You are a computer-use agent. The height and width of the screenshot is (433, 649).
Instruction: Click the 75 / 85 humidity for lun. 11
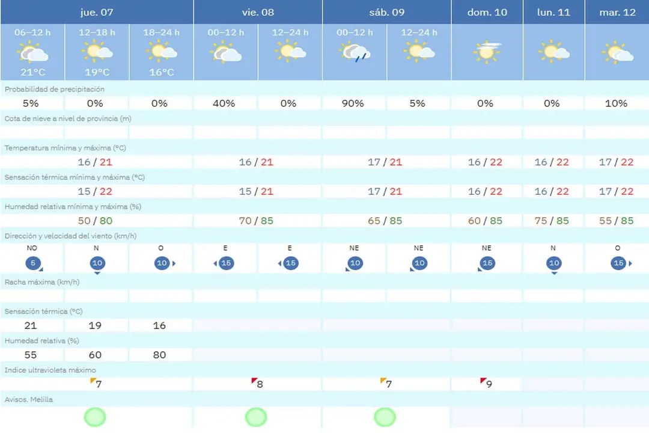(552, 221)
